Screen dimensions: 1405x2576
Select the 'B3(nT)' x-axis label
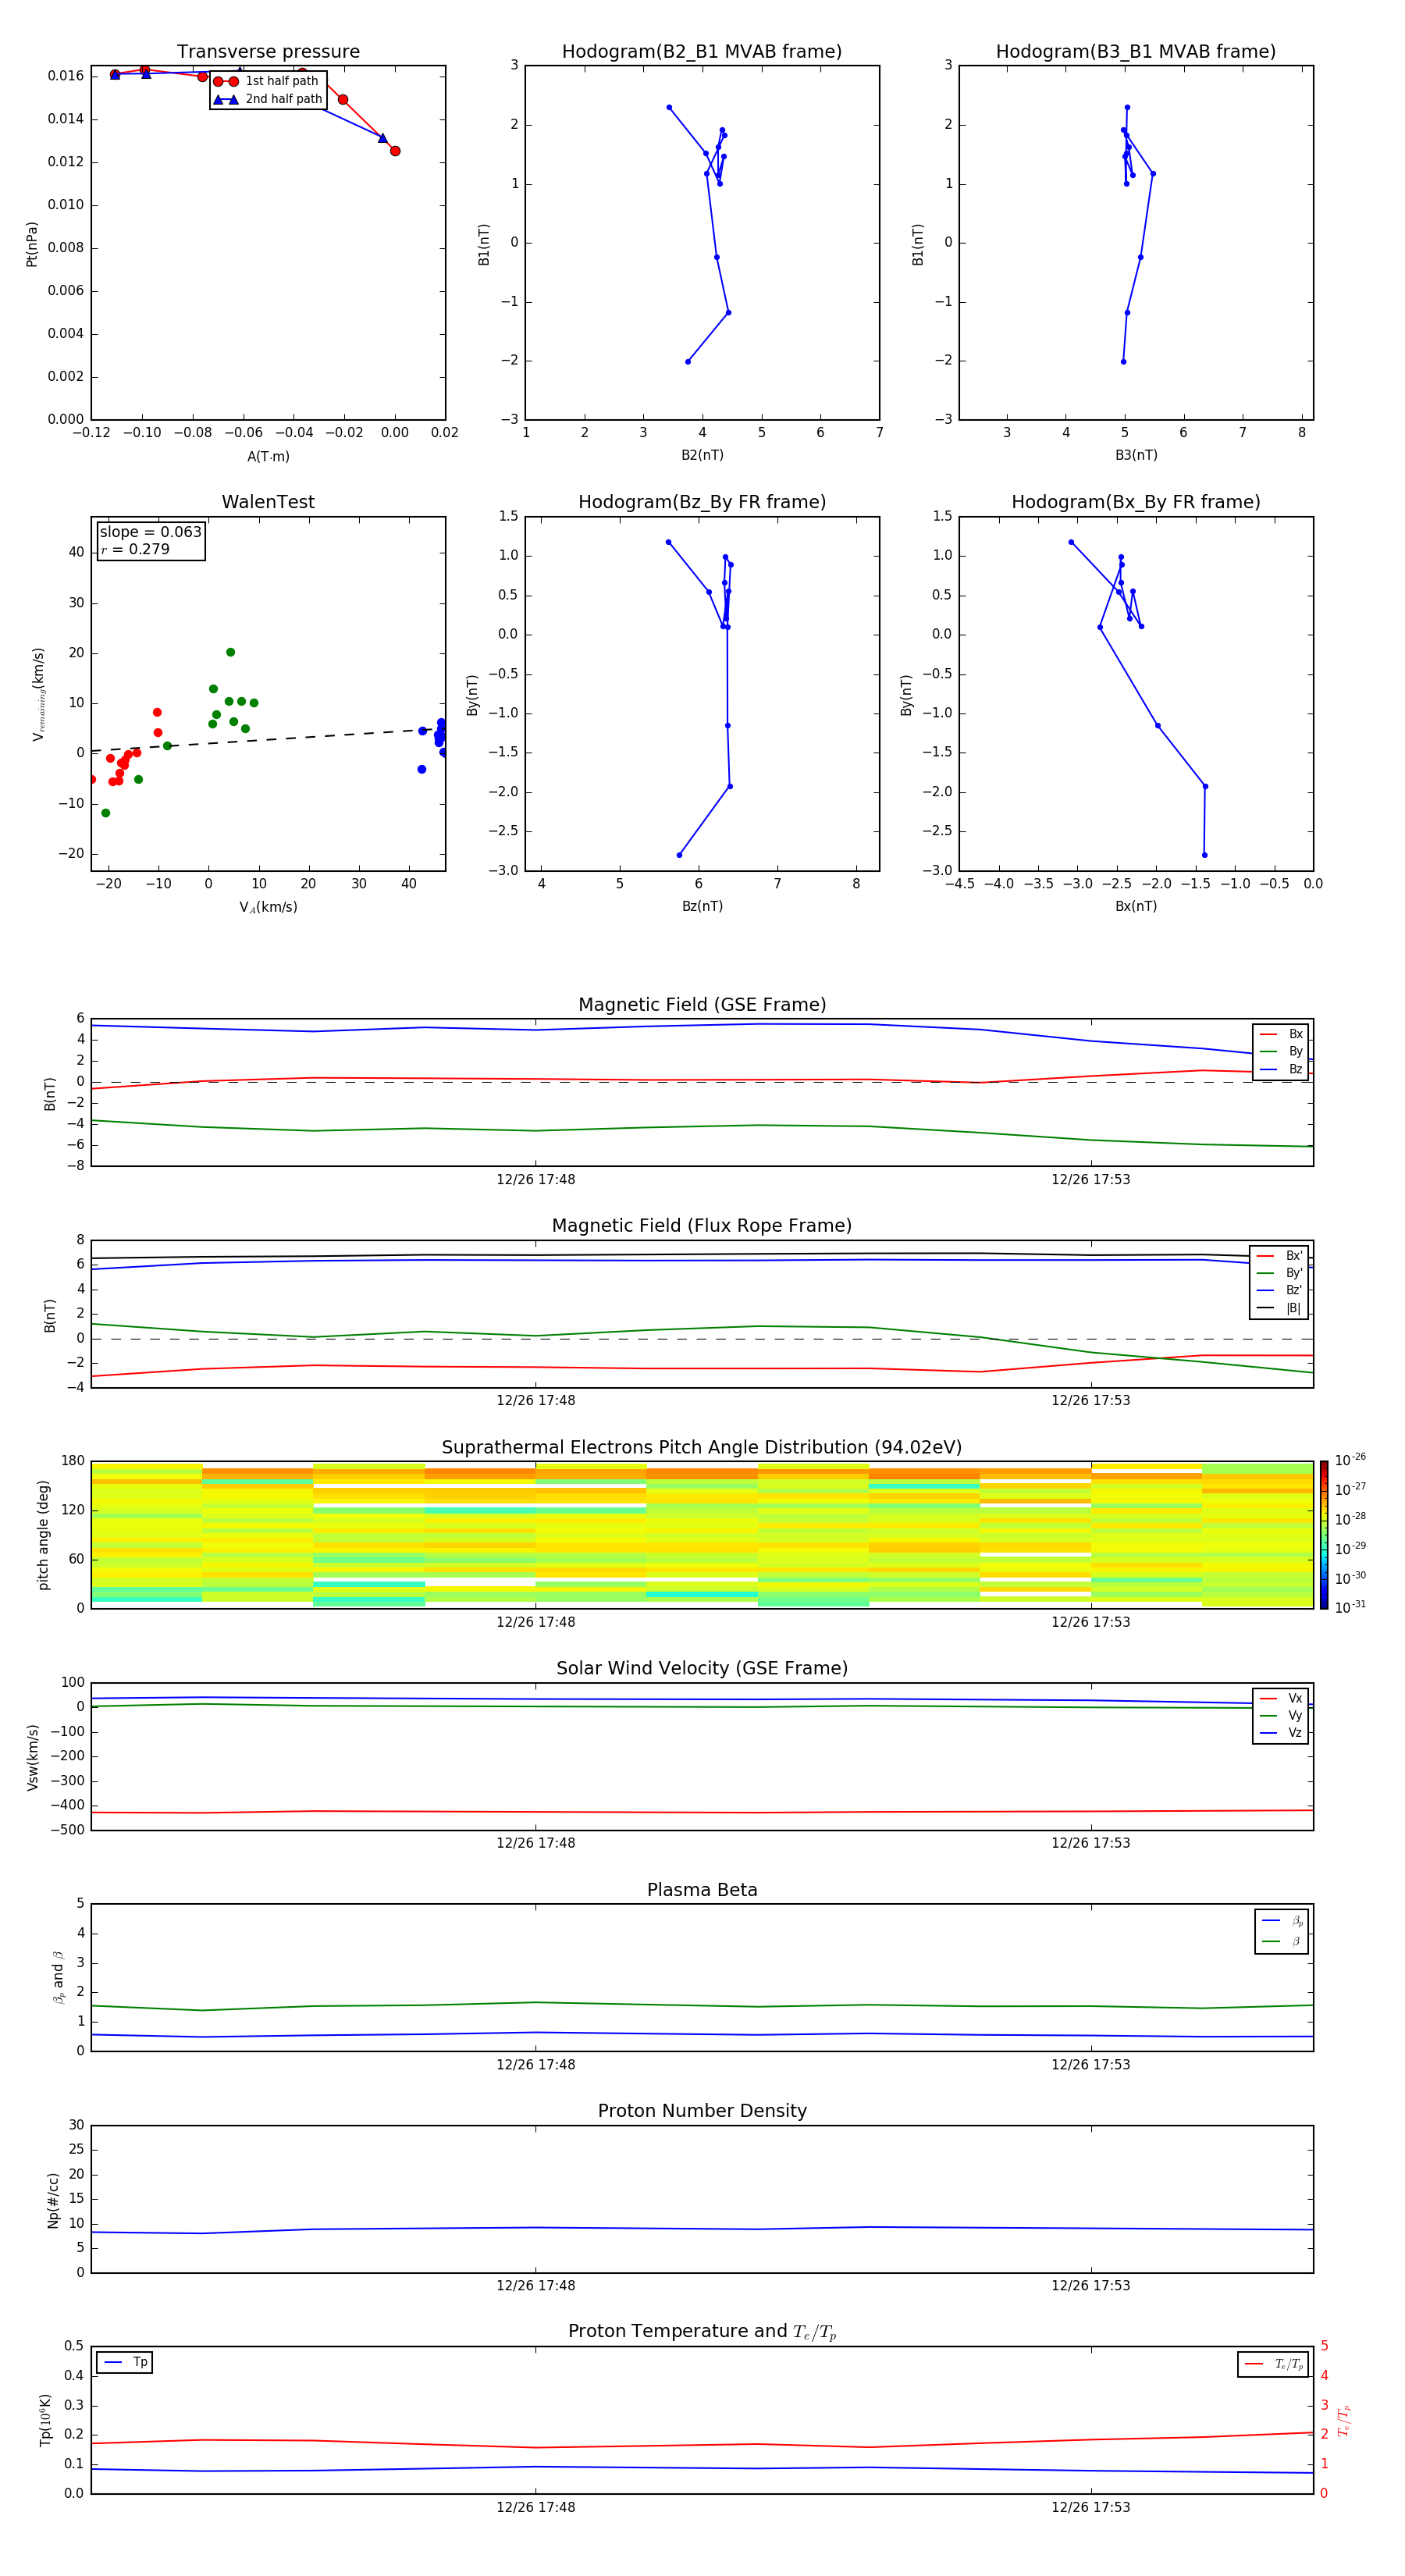pyautogui.click(x=1136, y=455)
